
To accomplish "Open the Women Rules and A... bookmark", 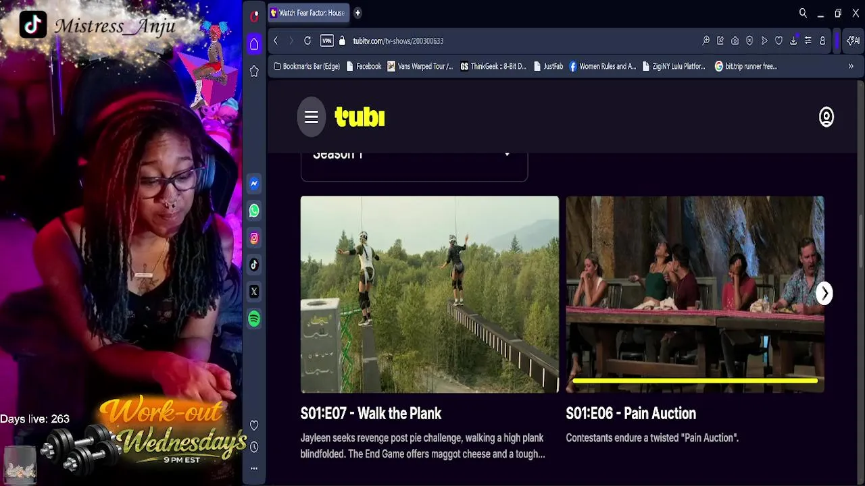I will [603, 66].
